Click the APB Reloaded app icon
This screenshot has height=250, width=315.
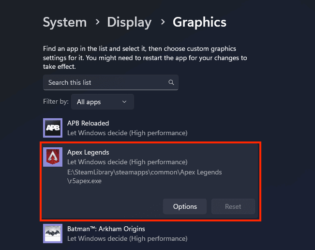(52, 128)
